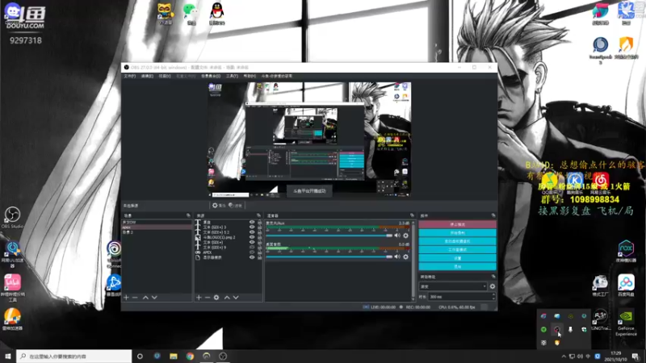Pop out the Controls dock panel
This screenshot has height=363, width=646.
point(493,215)
